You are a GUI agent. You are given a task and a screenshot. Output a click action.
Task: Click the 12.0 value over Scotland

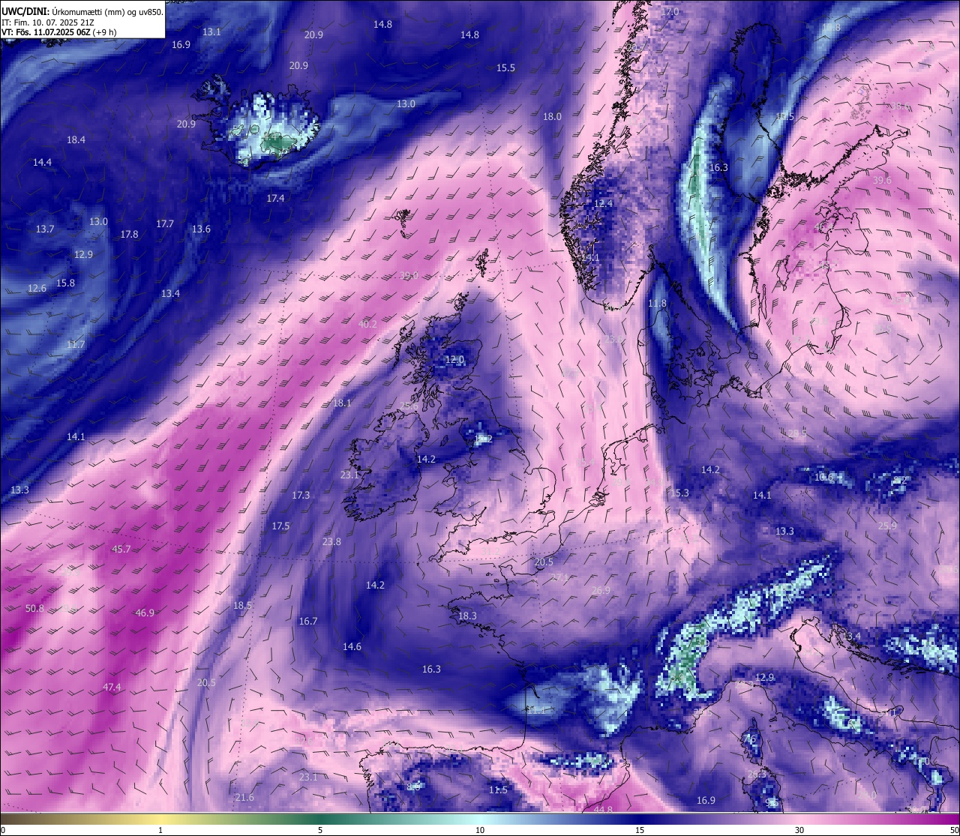[x=454, y=359]
